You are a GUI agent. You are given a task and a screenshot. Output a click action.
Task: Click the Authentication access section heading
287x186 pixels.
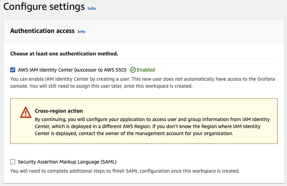[x=42, y=31]
